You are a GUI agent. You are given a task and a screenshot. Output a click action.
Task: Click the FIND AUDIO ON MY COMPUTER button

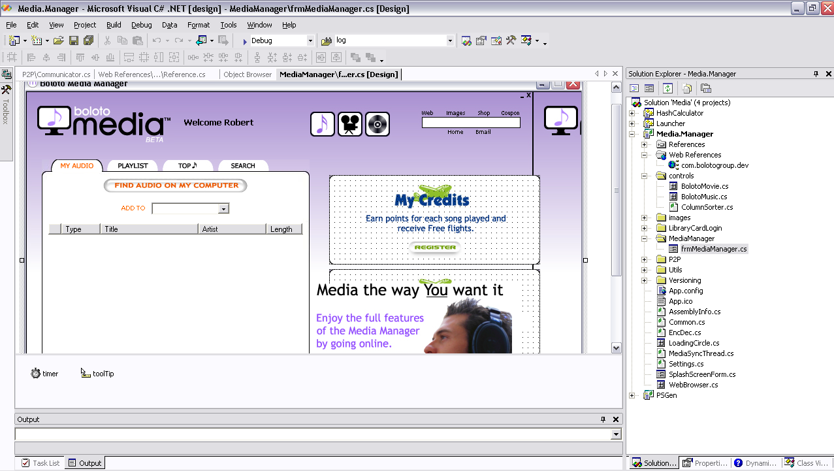click(x=176, y=186)
